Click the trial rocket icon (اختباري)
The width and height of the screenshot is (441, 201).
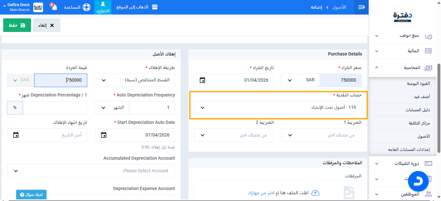[x=103, y=5]
